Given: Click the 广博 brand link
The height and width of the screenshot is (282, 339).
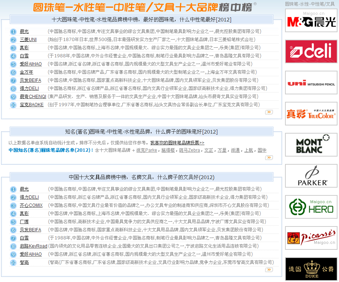Looking at the screenshot, I should [x=24, y=222].
